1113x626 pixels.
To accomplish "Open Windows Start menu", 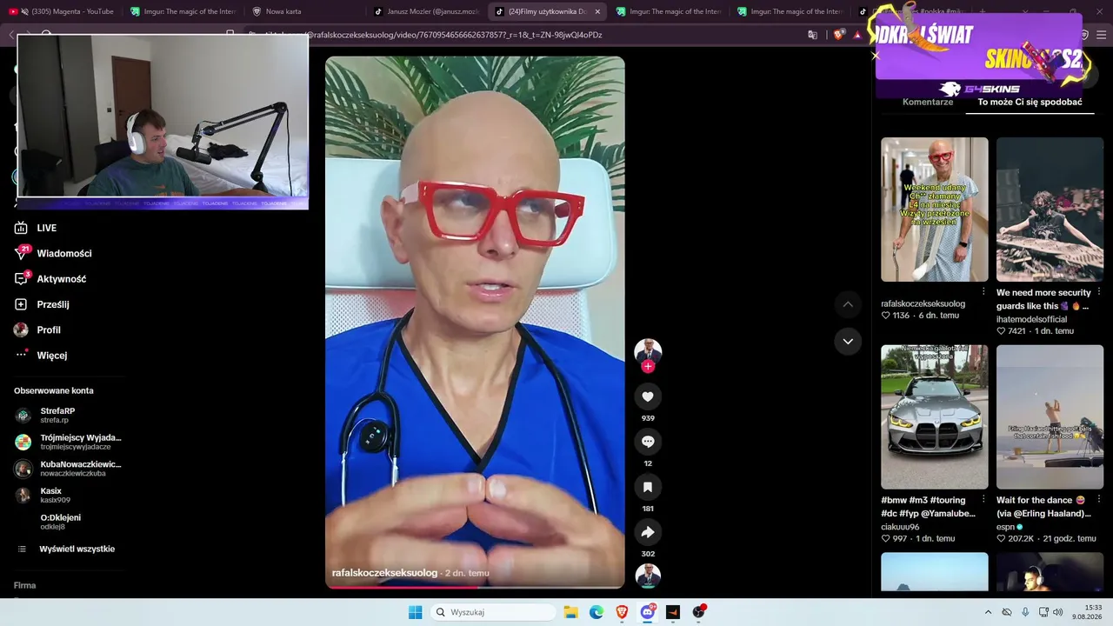I will pos(416,612).
